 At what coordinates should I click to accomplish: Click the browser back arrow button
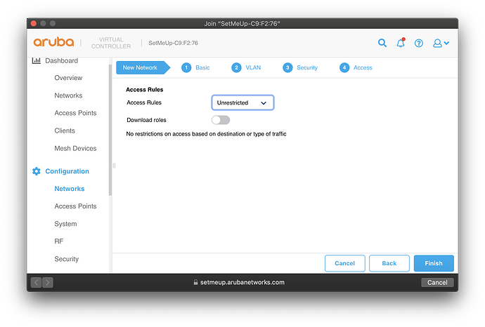[36, 282]
